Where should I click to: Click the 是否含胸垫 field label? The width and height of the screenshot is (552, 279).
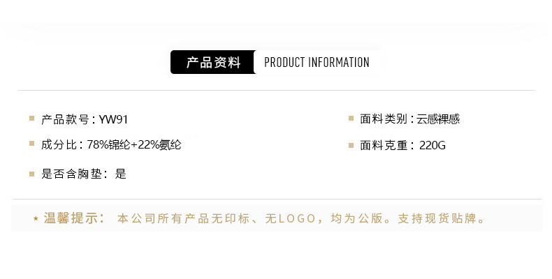coord(72,174)
